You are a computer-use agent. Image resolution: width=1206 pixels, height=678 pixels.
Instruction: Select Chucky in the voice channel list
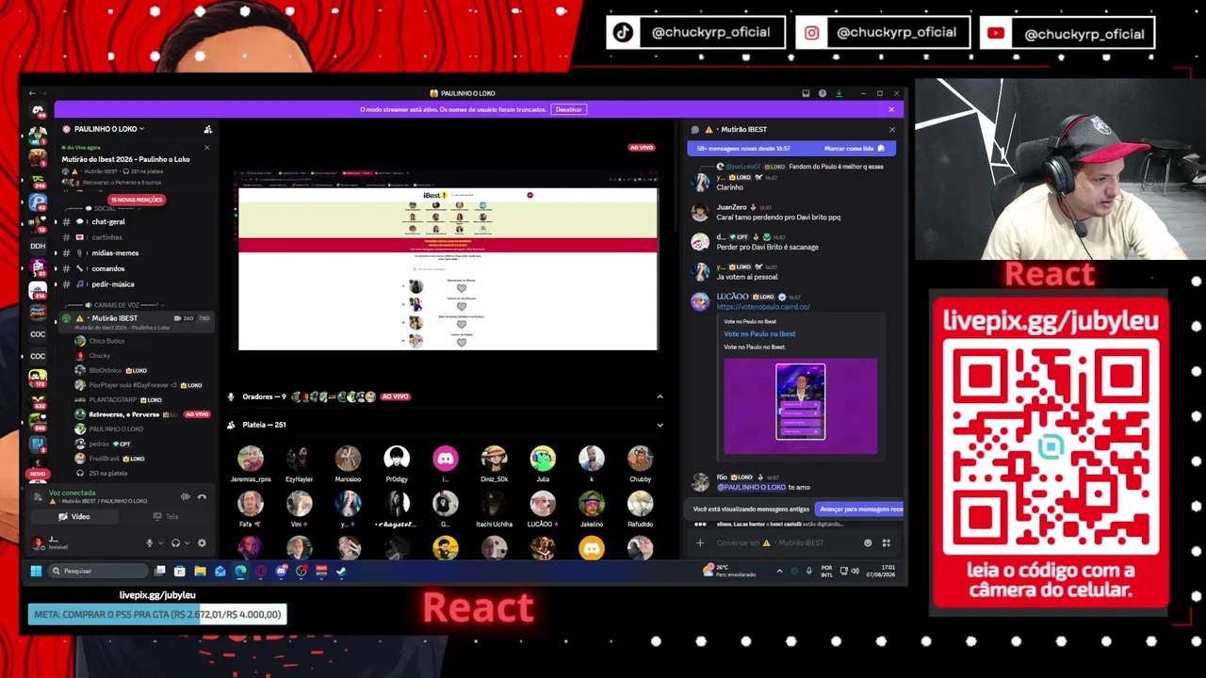tap(99, 356)
